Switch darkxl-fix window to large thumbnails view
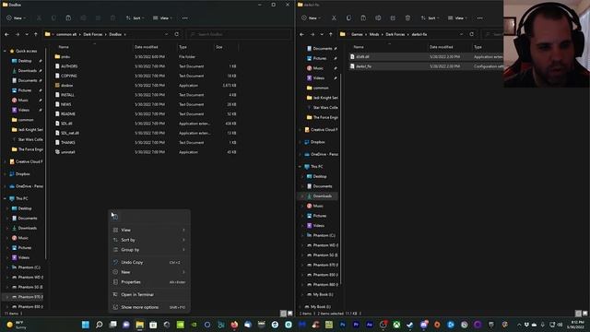 coord(584,314)
